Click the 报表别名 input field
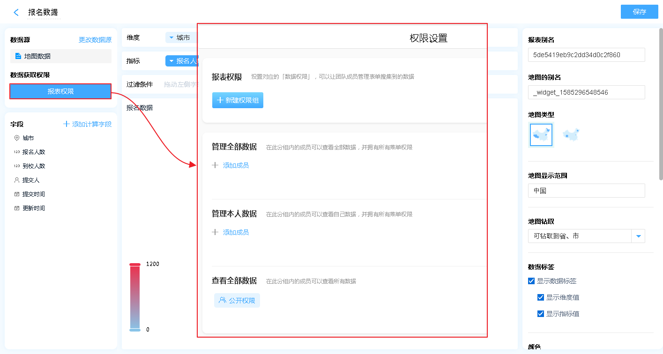This screenshot has width=663, height=354. pyautogui.click(x=586, y=55)
